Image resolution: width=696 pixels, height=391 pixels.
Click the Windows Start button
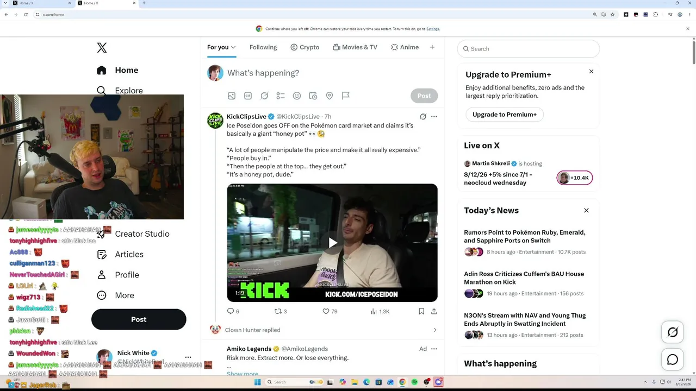point(257,382)
